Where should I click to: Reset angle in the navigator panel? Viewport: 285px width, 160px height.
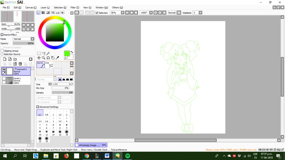click(x=32, y=29)
